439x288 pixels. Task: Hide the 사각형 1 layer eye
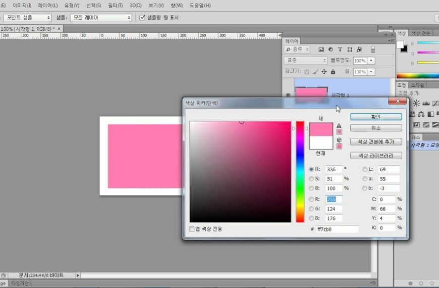(x=288, y=95)
